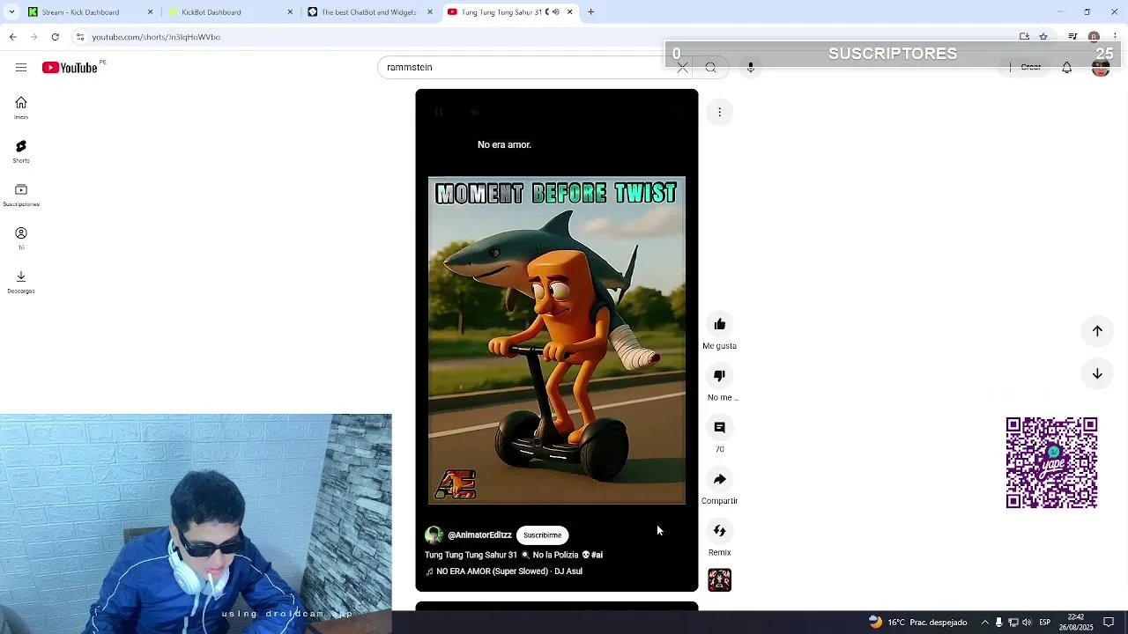Open Descargas in the sidebar
This screenshot has width=1128, height=634.
coord(21,282)
